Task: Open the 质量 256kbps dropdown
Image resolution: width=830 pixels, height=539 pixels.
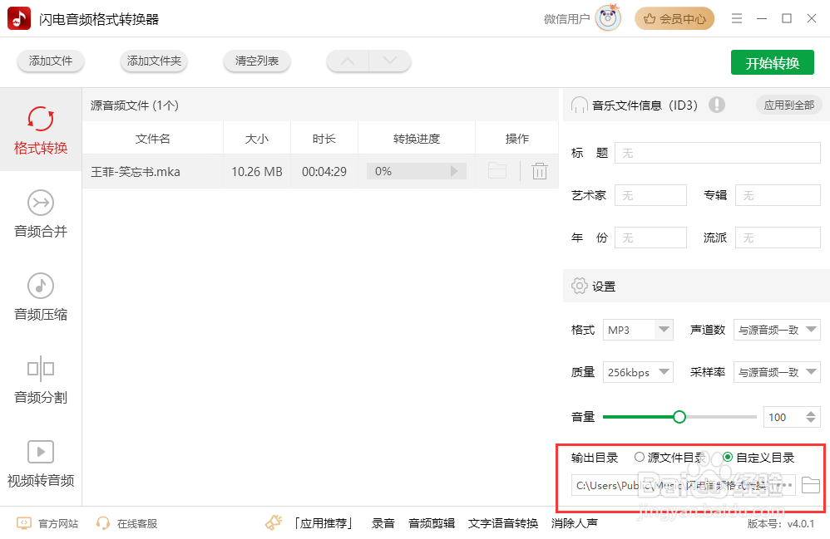Action: click(x=663, y=372)
